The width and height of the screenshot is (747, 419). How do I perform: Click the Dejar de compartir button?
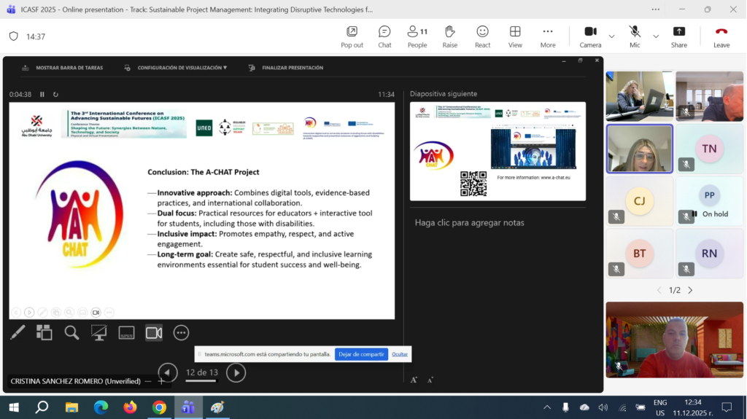pos(361,354)
